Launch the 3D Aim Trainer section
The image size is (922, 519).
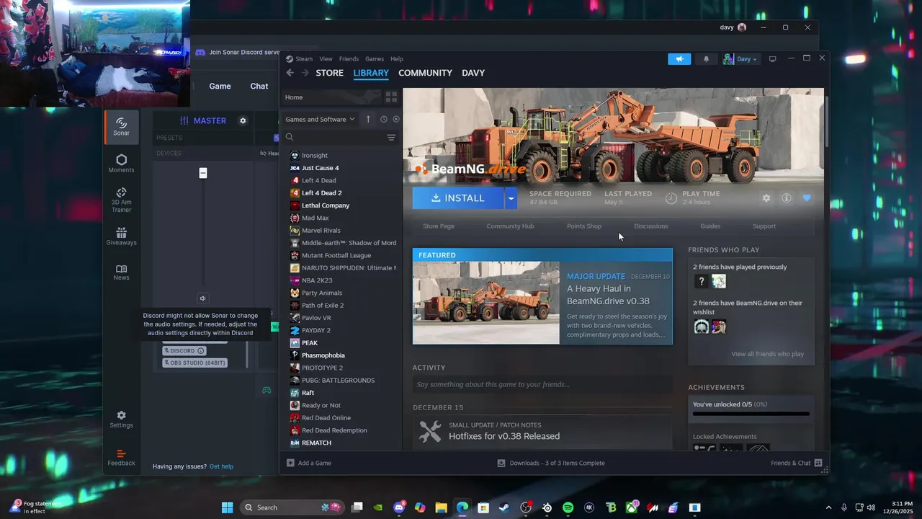click(x=121, y=200)
